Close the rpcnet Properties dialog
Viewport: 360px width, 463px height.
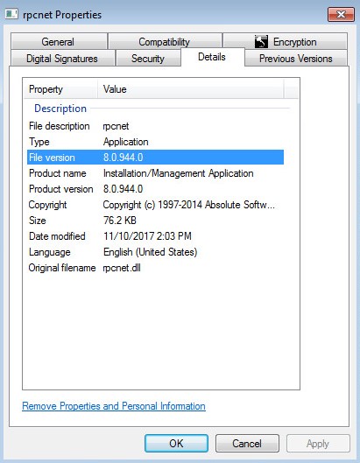[x=341, y=14]
